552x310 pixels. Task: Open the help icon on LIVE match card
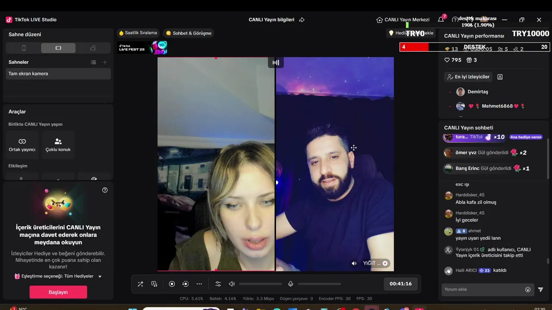click(105, 190)
